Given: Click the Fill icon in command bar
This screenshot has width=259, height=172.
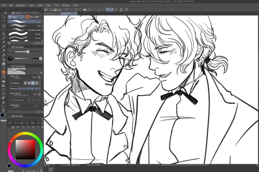Looking at the screenshot, I should (85, 10).
